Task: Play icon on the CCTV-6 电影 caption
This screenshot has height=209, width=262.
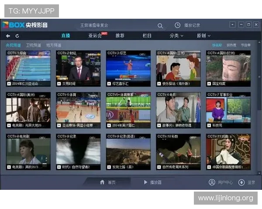Action: (159, 125)
